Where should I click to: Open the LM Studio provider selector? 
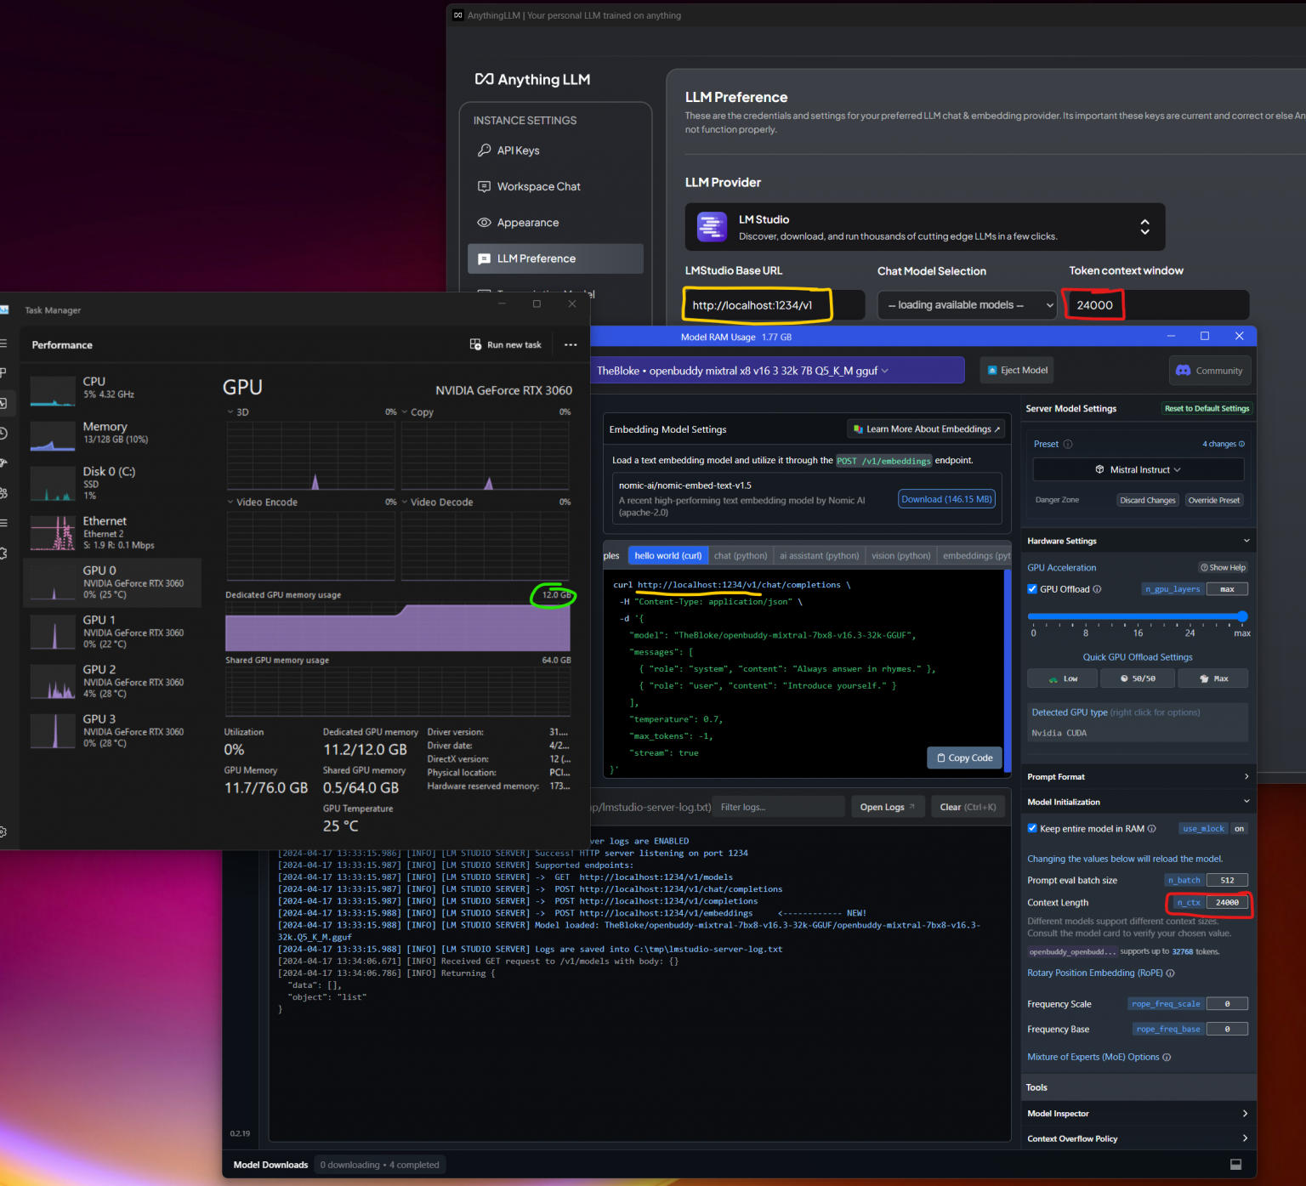(924, 227)
